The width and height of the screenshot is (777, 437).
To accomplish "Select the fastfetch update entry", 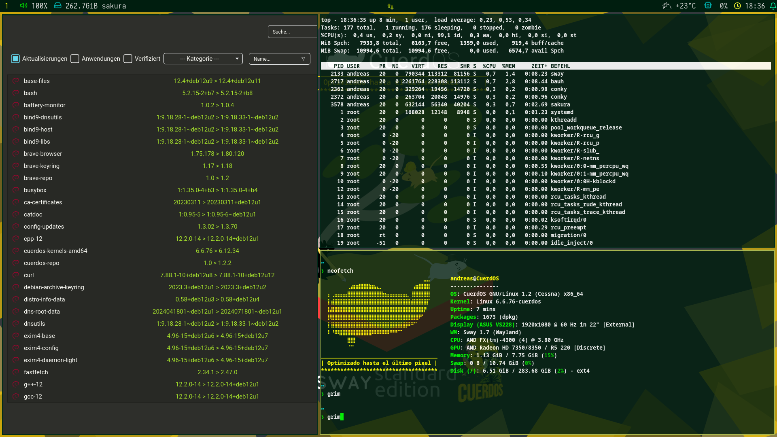I will pyautogui.click(x=36, y=372).
